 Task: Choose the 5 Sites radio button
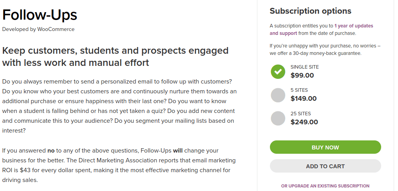tap(278, 95)
